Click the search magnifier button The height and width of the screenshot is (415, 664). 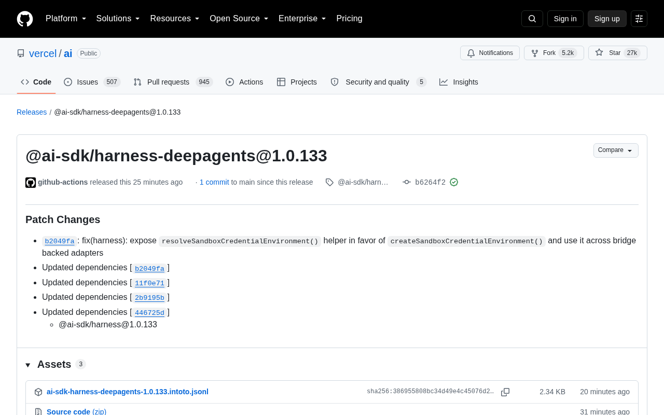(x=532, y=19)
